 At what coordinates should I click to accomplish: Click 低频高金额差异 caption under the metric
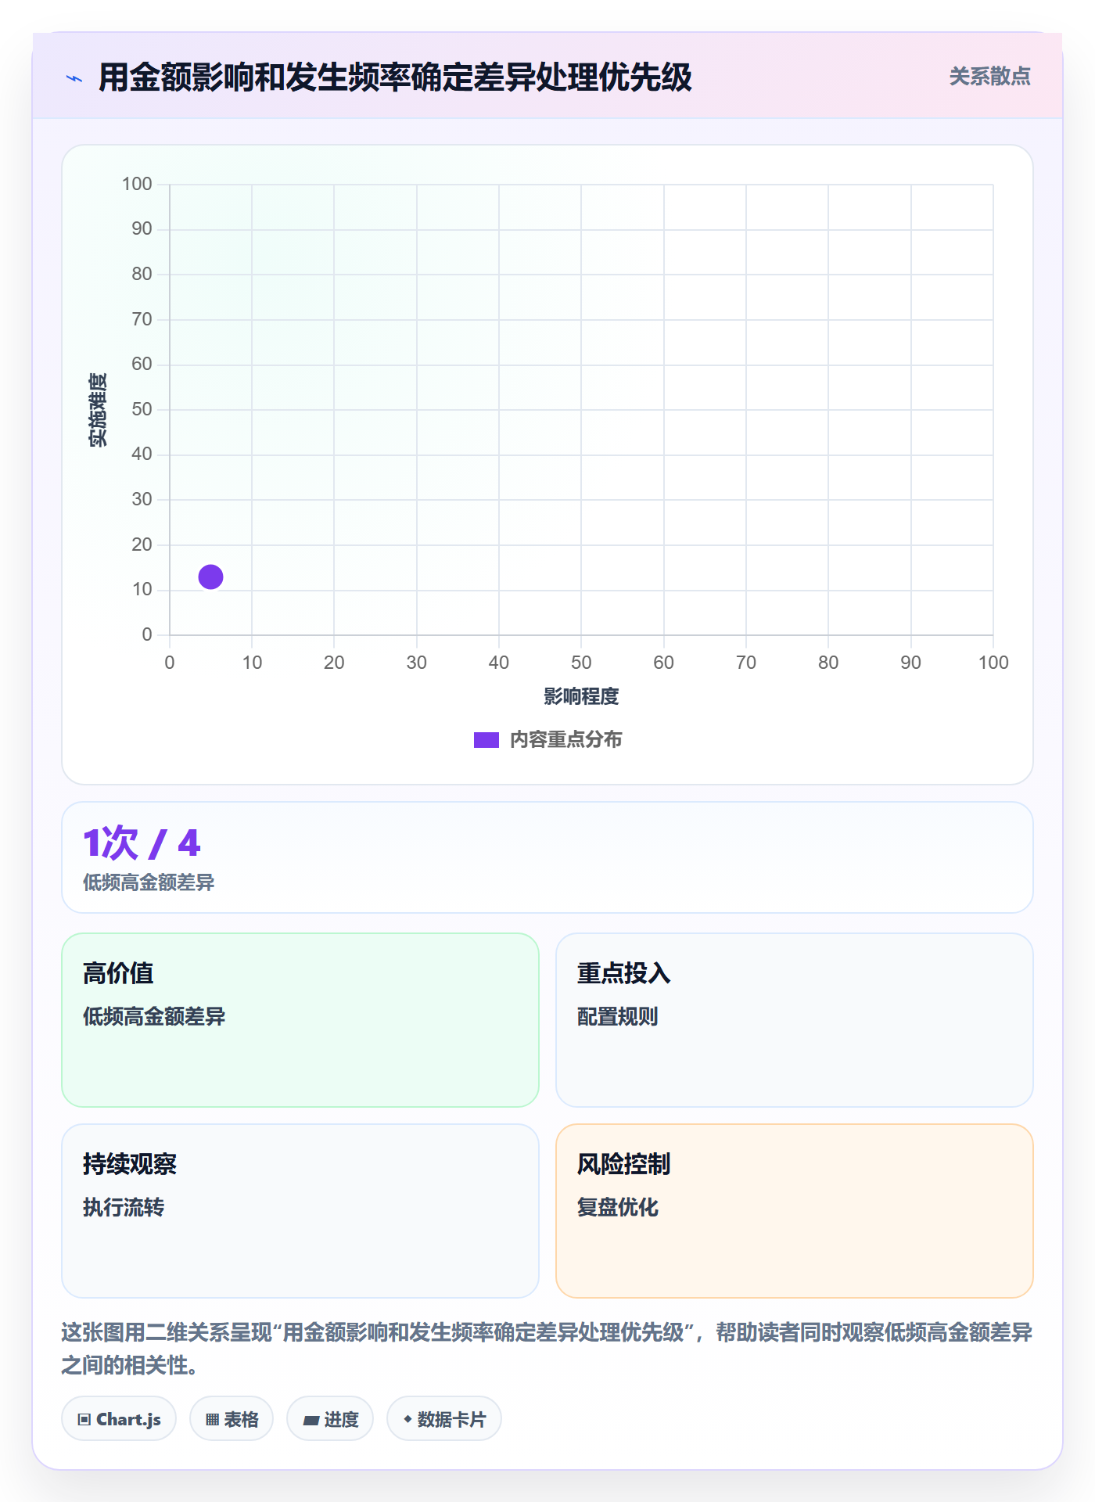coord(149,882)
